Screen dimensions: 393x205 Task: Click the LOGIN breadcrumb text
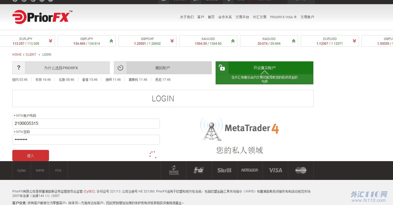click(x=47, y=55)
